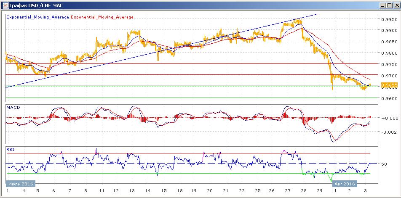
Task: Click date 13 on the time axis
Action: point(132,191)
